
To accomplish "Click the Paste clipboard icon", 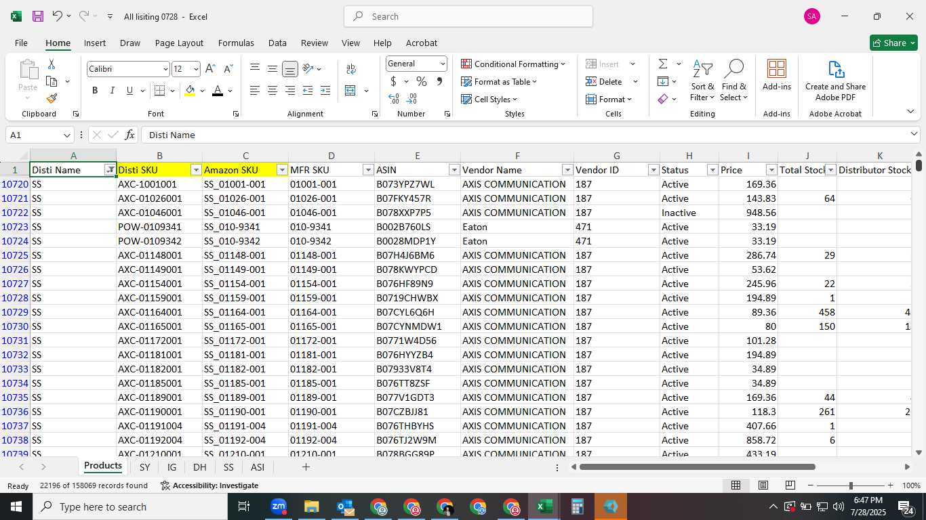I will tap(28, 70).
